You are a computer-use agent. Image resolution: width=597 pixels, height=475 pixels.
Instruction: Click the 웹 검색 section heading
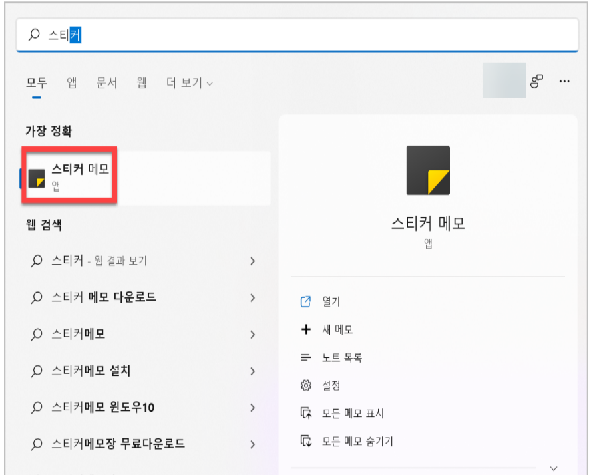point(43,225)
